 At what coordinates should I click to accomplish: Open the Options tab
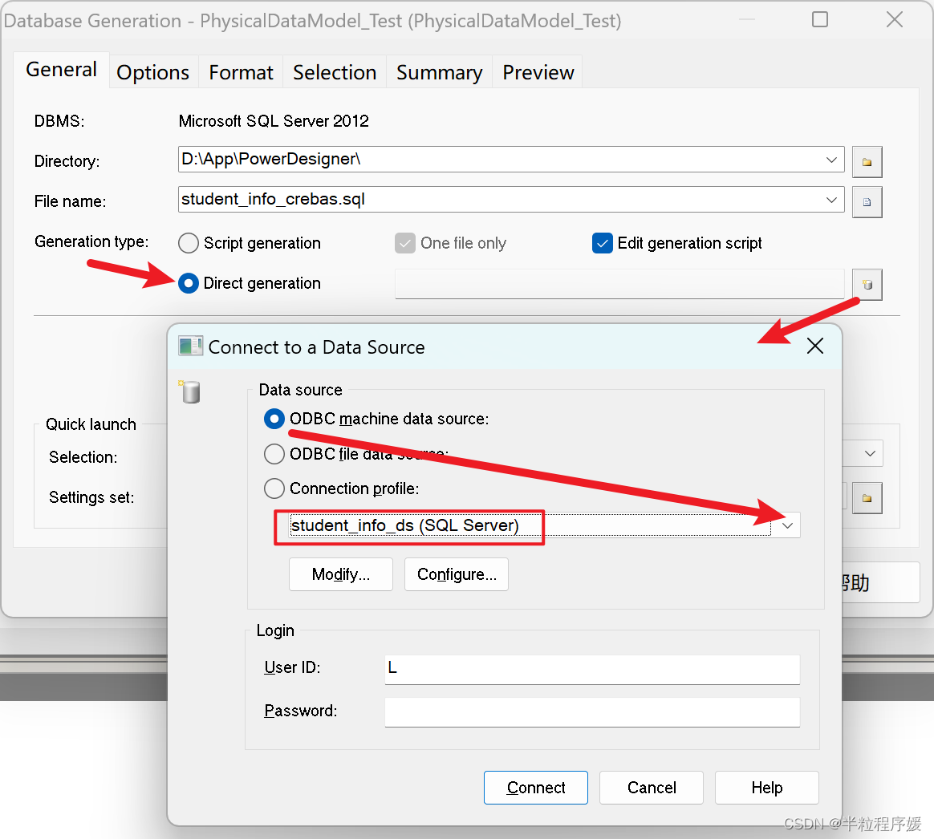(x=152, y=71)
